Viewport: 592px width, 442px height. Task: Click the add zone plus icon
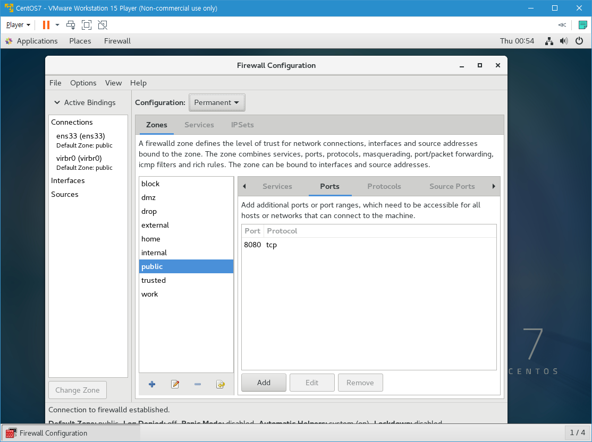pos(152,384)
